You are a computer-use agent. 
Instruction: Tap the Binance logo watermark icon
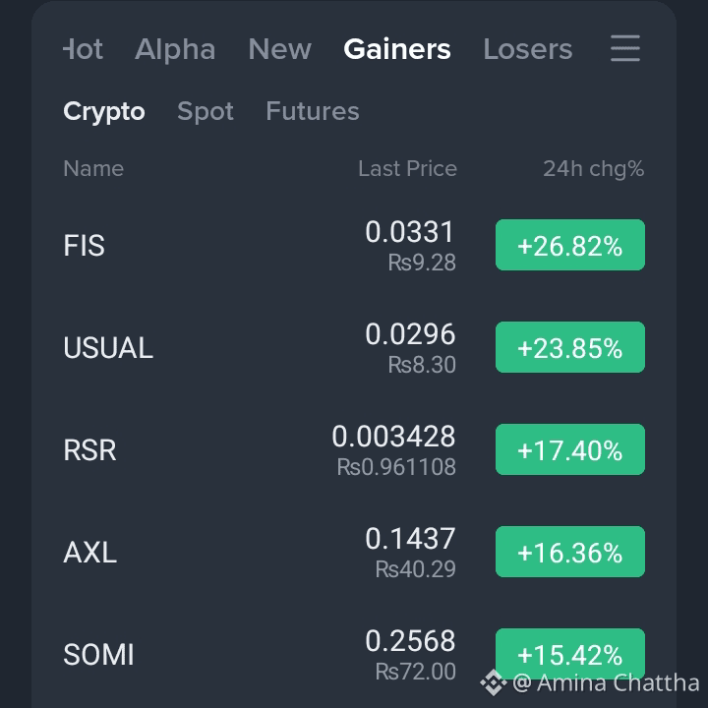(494, 682)
